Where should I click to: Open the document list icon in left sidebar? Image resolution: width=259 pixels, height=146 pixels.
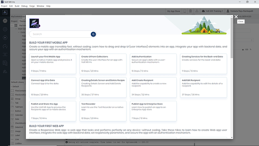5,63
